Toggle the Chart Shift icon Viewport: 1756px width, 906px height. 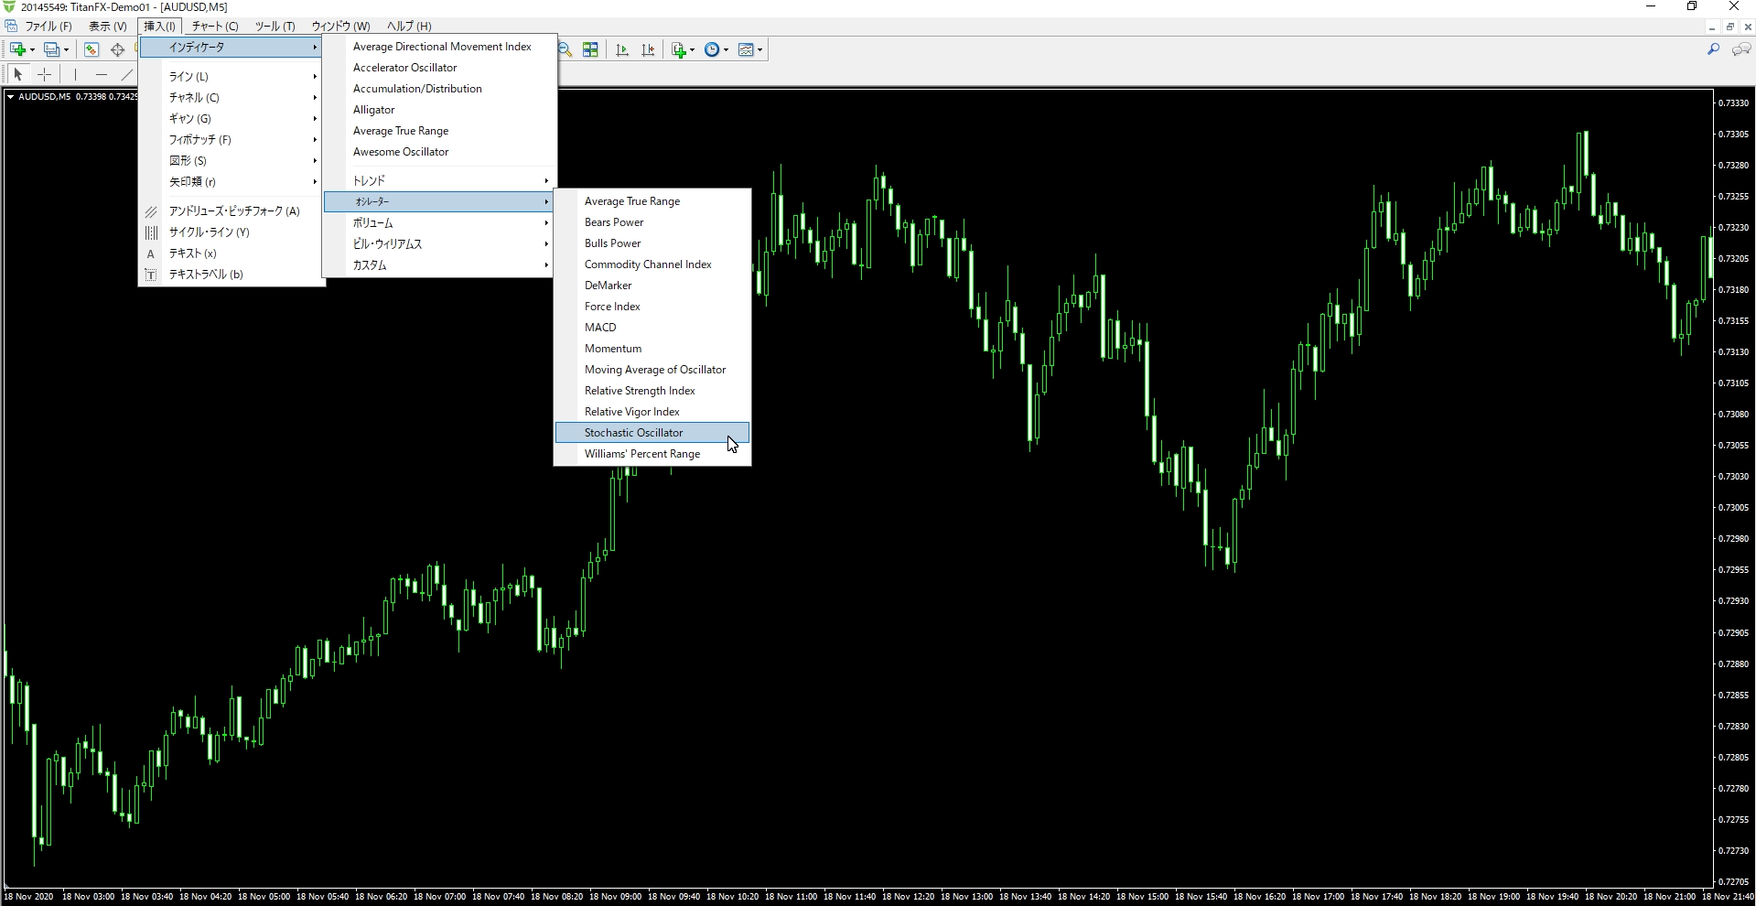pos(648,49)
